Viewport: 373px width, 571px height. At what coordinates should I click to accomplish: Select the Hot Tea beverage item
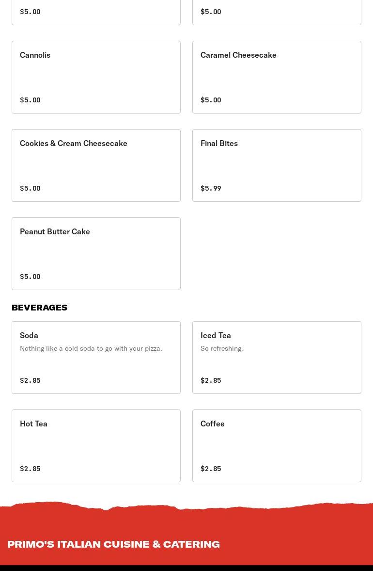(96, 446)
